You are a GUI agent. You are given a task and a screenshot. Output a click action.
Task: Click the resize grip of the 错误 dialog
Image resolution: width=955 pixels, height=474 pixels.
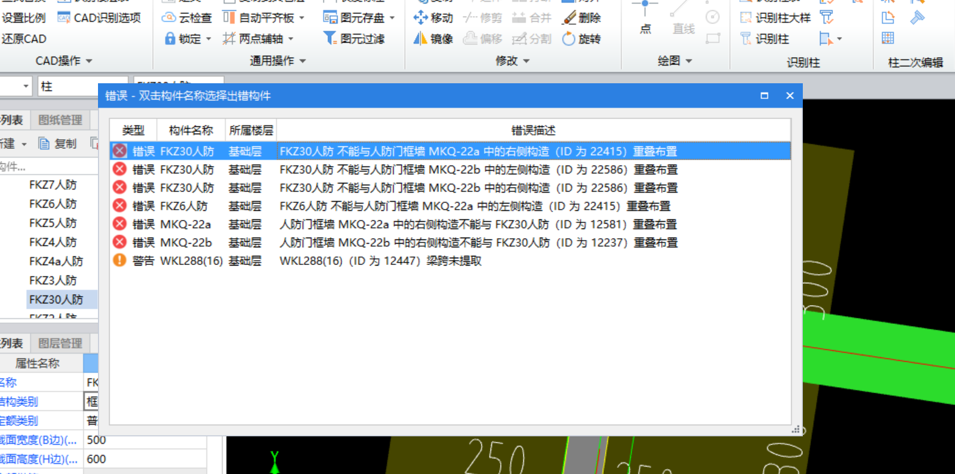coord(796,429)
